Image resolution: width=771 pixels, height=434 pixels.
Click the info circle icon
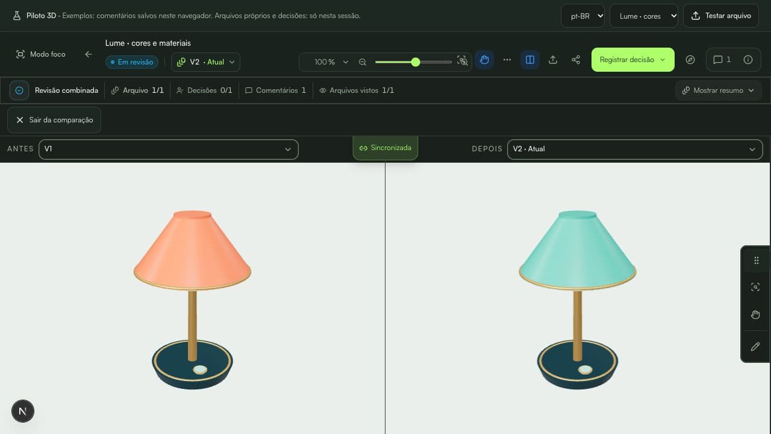(748, 60)
